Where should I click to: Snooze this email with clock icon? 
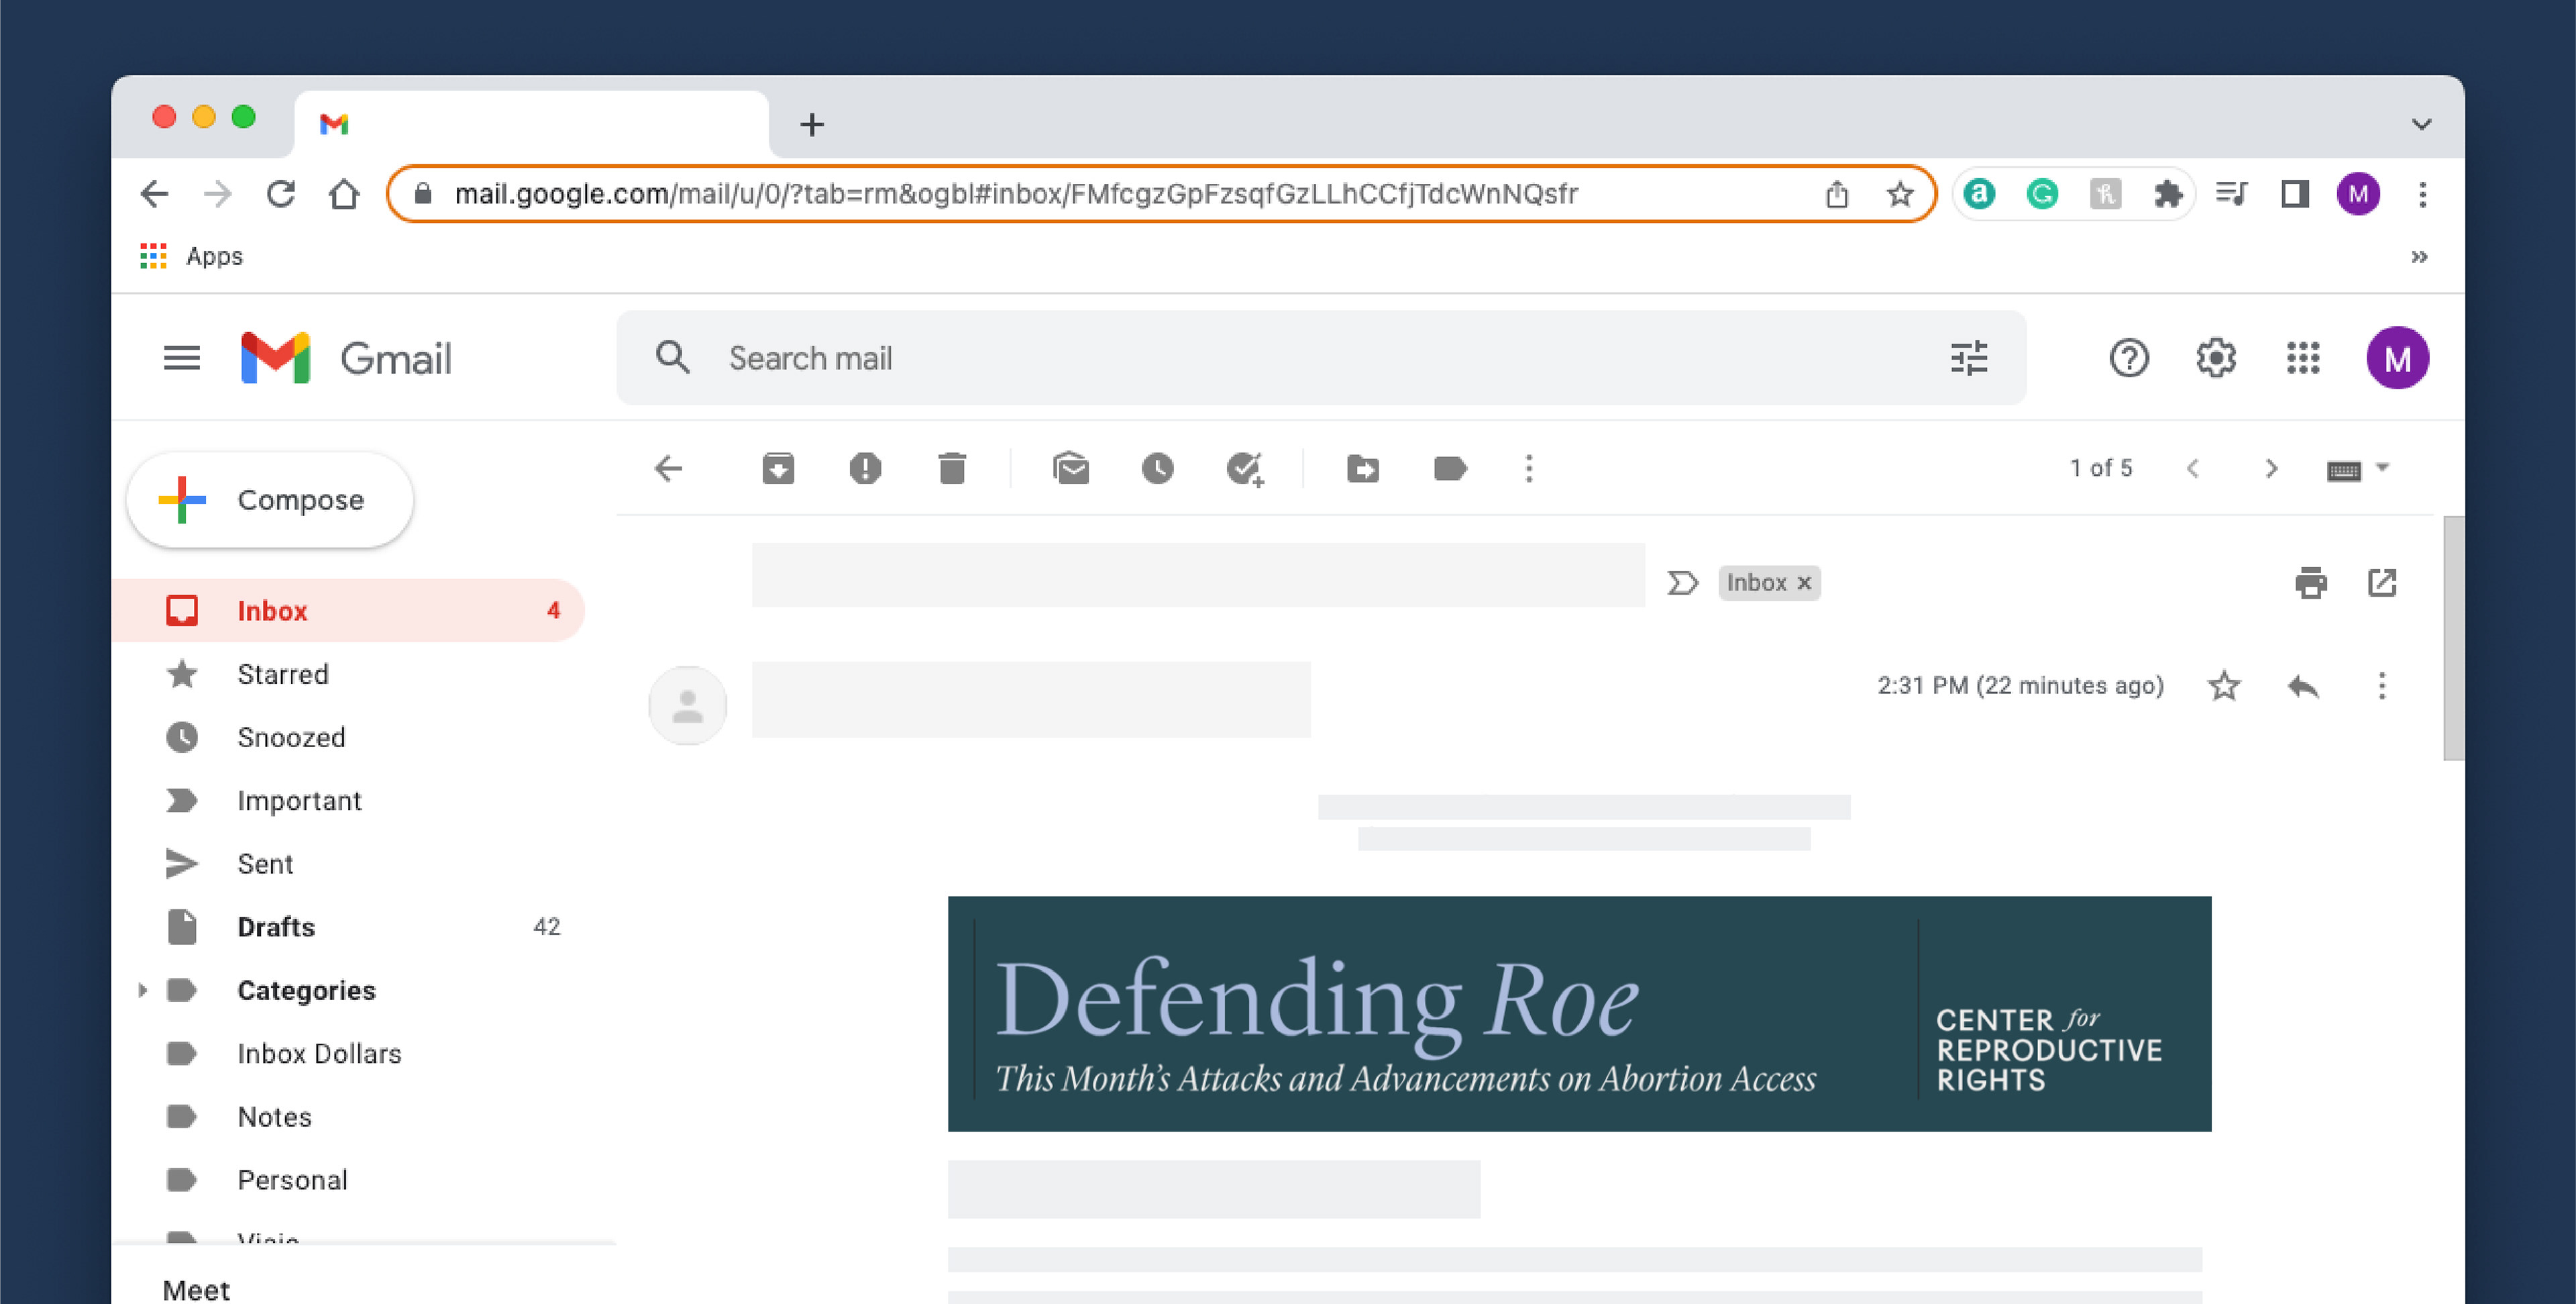(x=1157, y=468)
